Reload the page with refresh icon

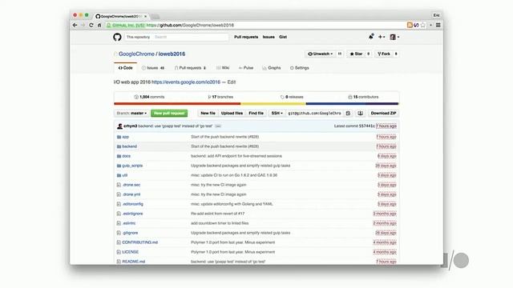[x=91, y=25]
